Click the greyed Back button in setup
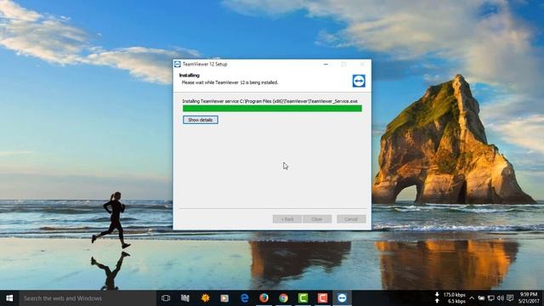 click(x=287, y=219)
